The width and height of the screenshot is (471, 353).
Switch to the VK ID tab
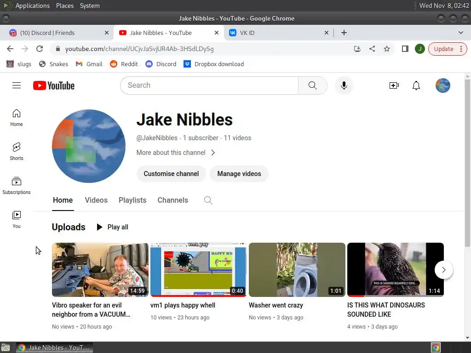[278, 33]
